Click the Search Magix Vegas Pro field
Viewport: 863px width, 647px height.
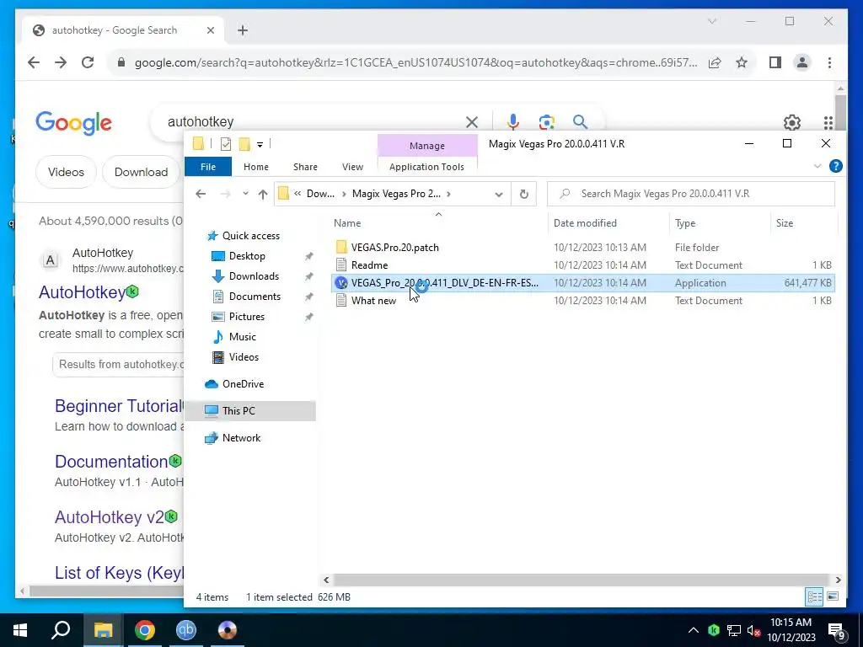click(691, 194)
